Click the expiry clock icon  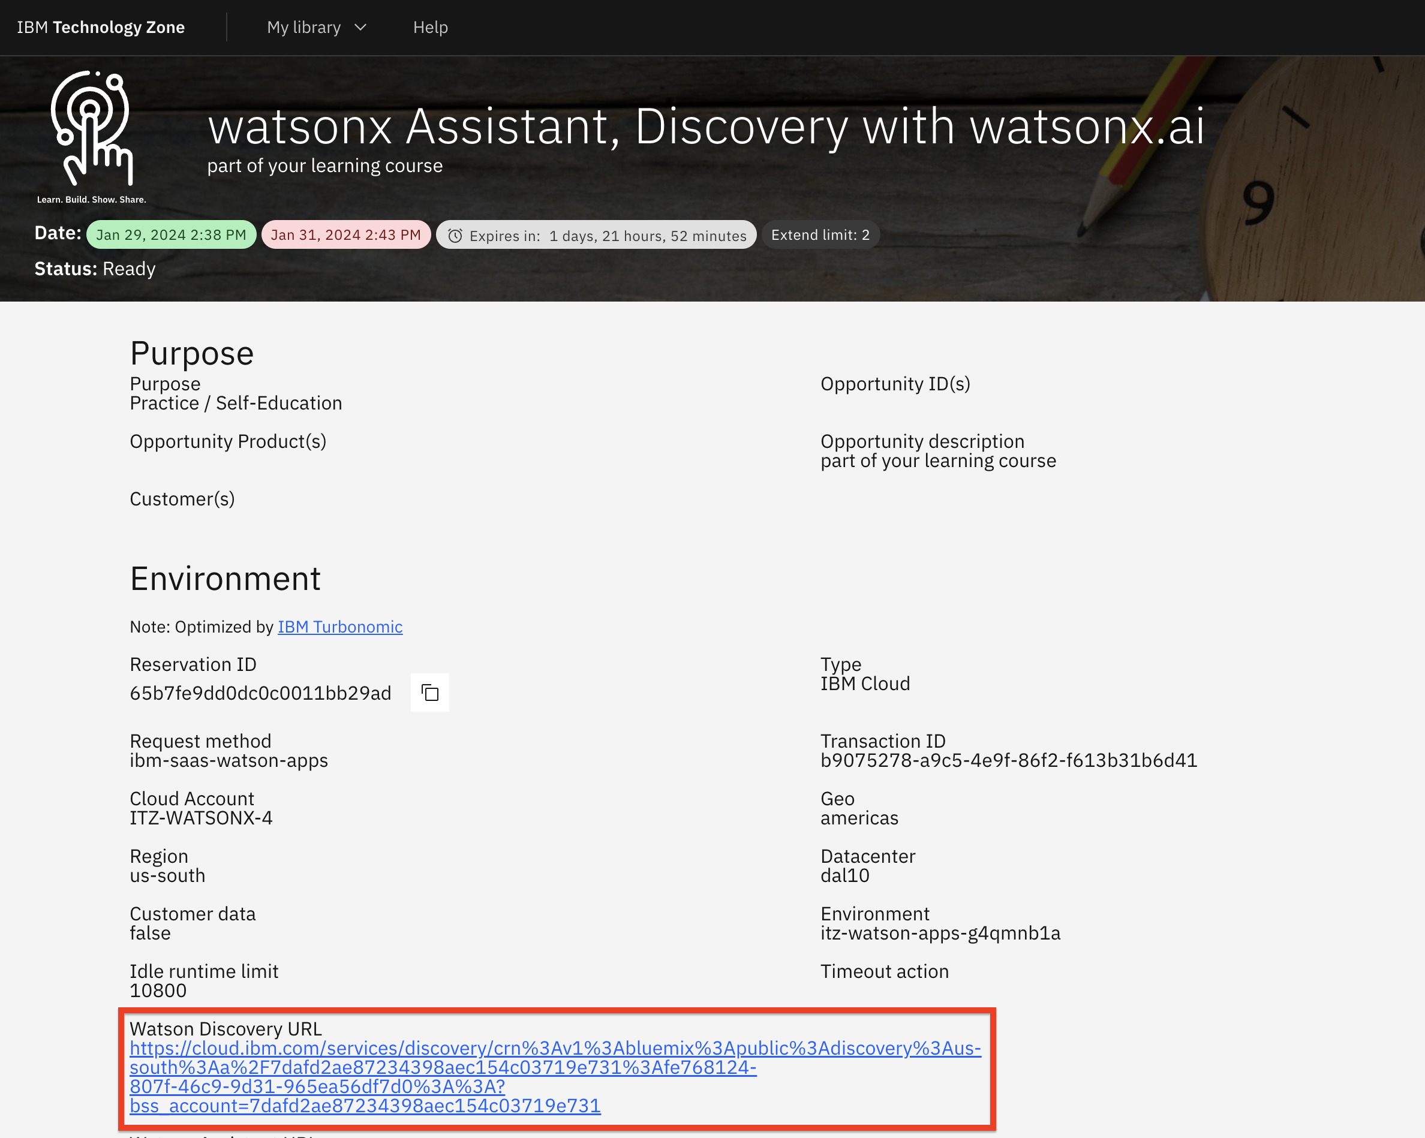[x=455, y=235]
